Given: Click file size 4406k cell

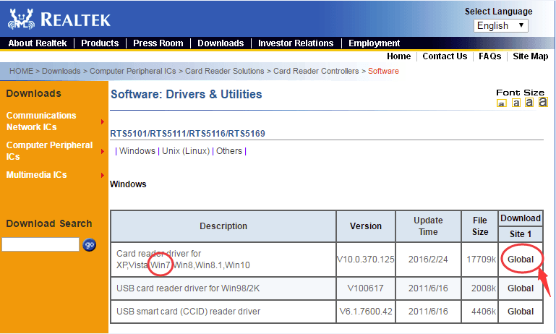Looking at the screenshot, I should pos(480,312).
